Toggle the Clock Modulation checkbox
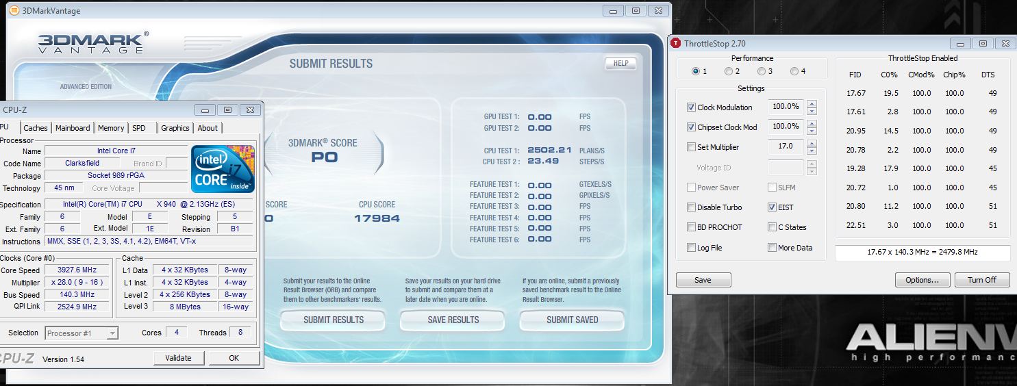 click(x=691, y=107)
